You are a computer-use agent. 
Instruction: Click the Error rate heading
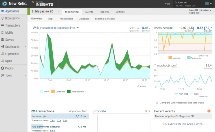pyautogui.click(x=99, y=111)
